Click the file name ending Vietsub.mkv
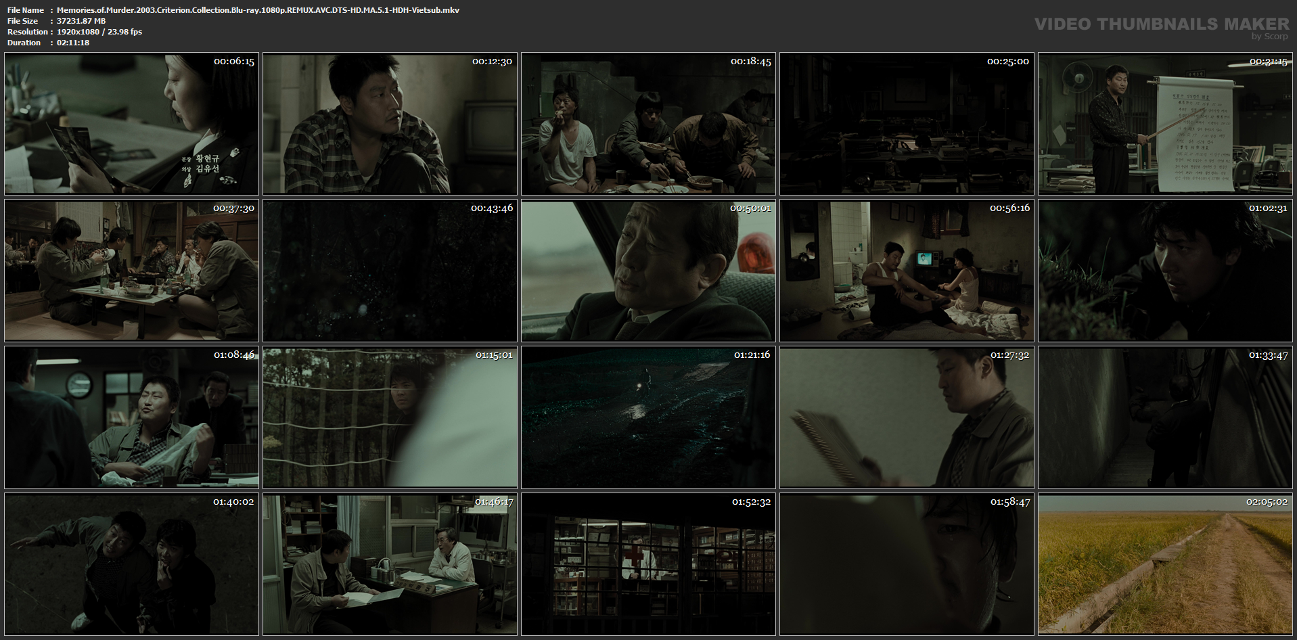1297x640 pixels. [x=258, y=10]
